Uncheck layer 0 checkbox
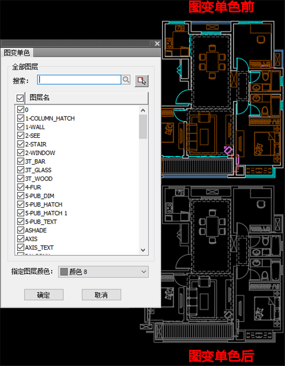Screen dimensions: 285x366 (20, 110)
